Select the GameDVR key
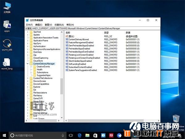This screenshot has width=185, height=139. click(38, 99)
